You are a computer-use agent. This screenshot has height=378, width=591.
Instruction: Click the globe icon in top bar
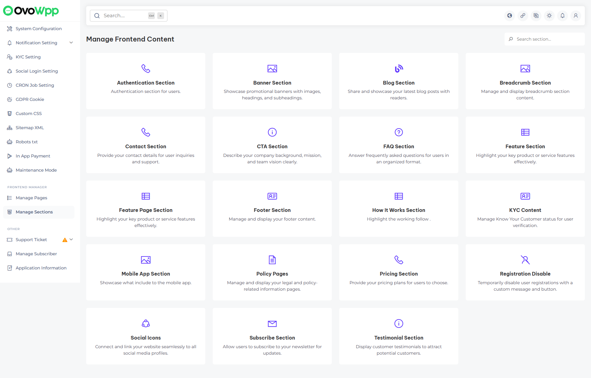(510, 16)
